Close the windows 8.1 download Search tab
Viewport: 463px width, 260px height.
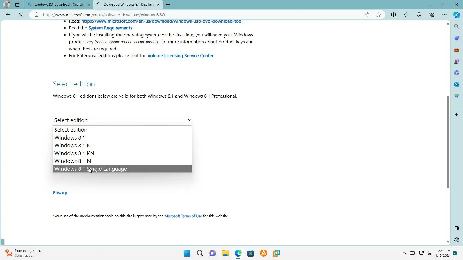[x=89, y=5]
